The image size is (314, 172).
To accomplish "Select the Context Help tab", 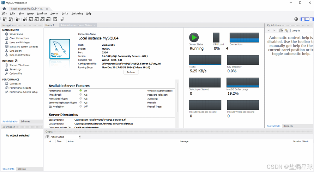I will tap(273, 126).
